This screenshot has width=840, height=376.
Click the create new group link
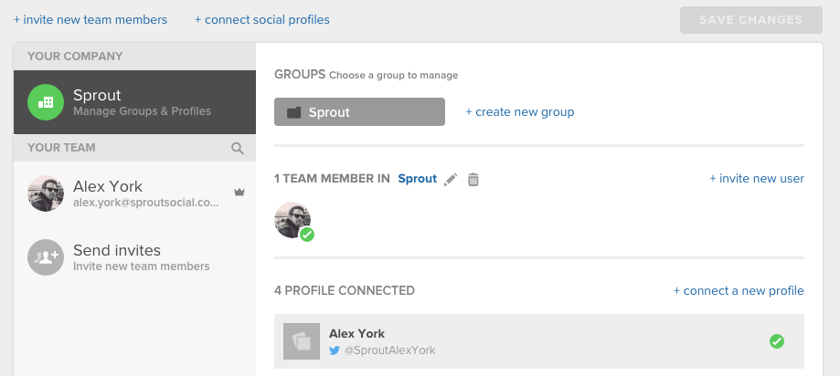520,111
